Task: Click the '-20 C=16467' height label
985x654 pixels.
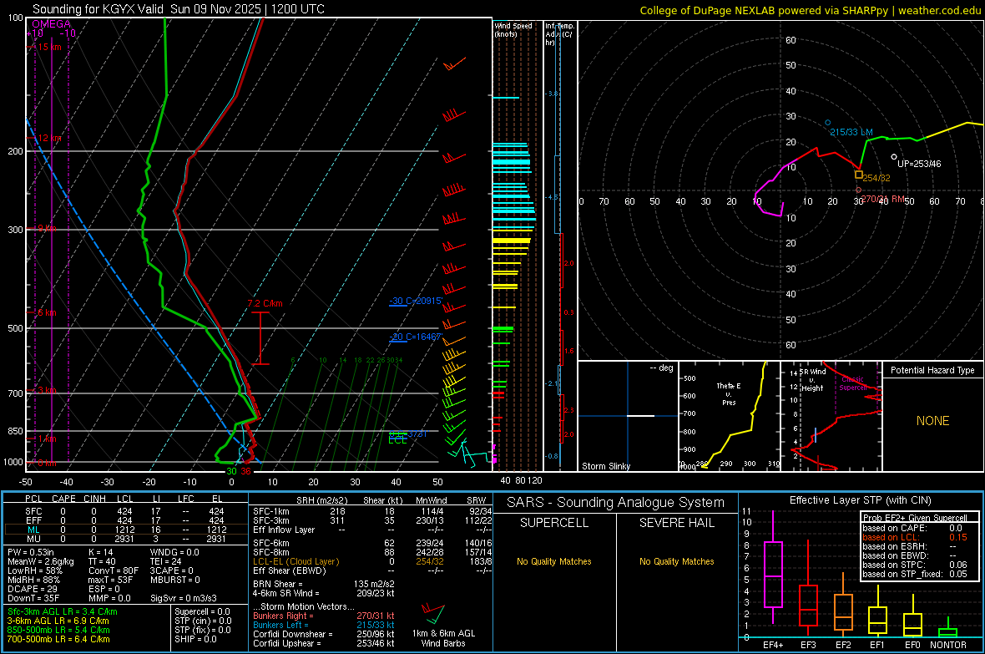Action: click(x=415, y=337)
